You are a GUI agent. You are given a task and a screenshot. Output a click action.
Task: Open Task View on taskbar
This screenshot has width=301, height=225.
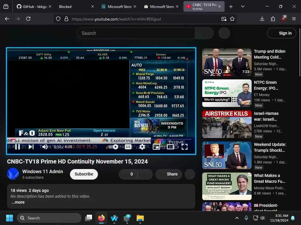[x=88, y=218]
